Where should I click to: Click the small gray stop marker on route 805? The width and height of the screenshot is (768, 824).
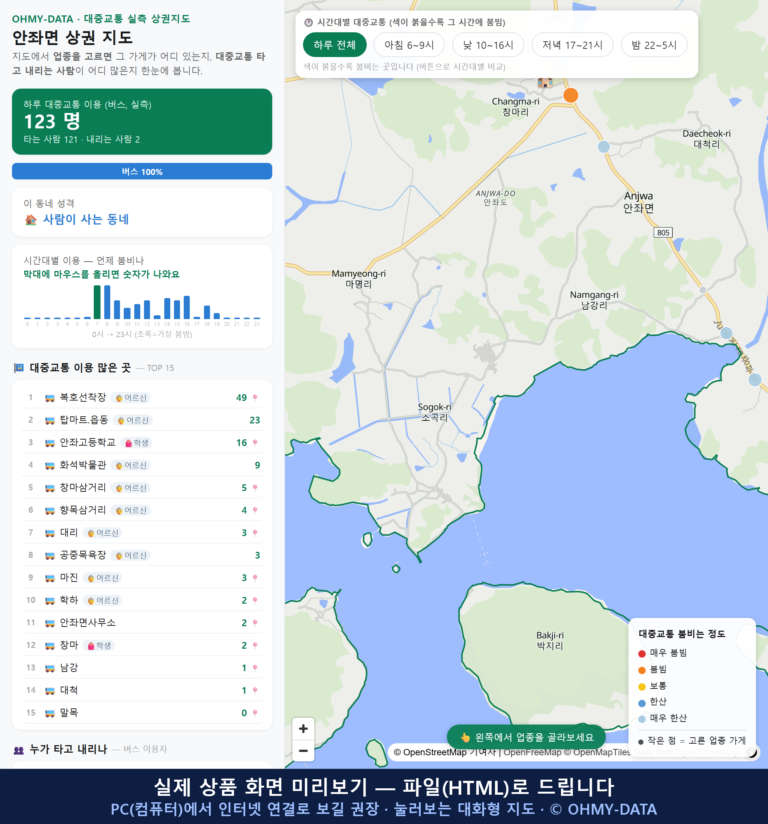703,290
